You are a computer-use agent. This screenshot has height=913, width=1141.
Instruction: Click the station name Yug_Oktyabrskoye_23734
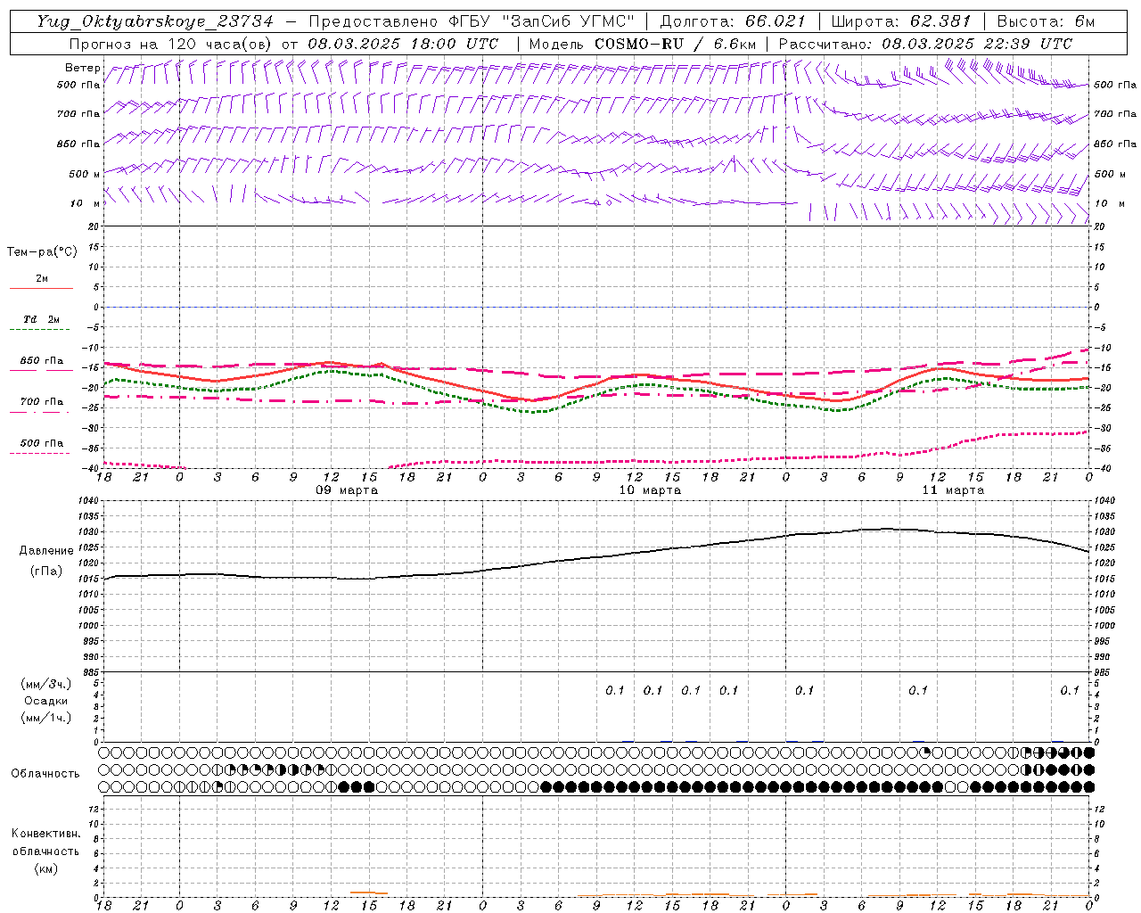(155, 21)
